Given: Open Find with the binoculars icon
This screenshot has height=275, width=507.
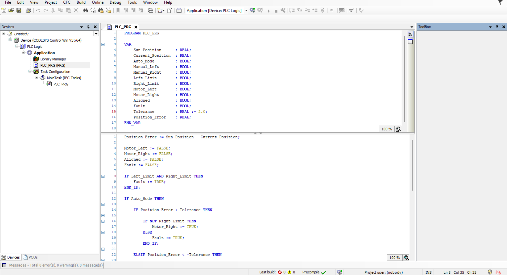Looking at the screenshot, I should point(85,10).
